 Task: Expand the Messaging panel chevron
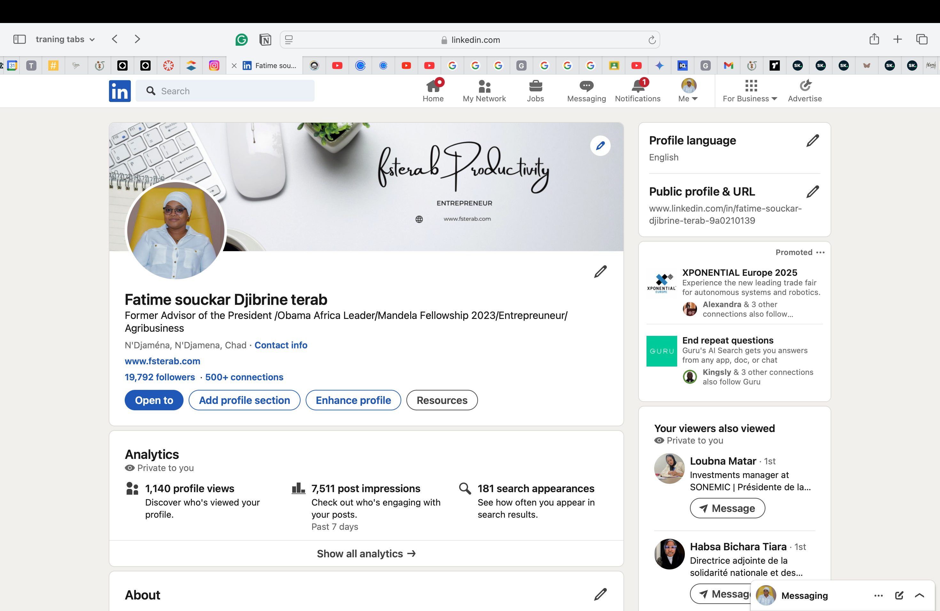click(x=920, y=596)
